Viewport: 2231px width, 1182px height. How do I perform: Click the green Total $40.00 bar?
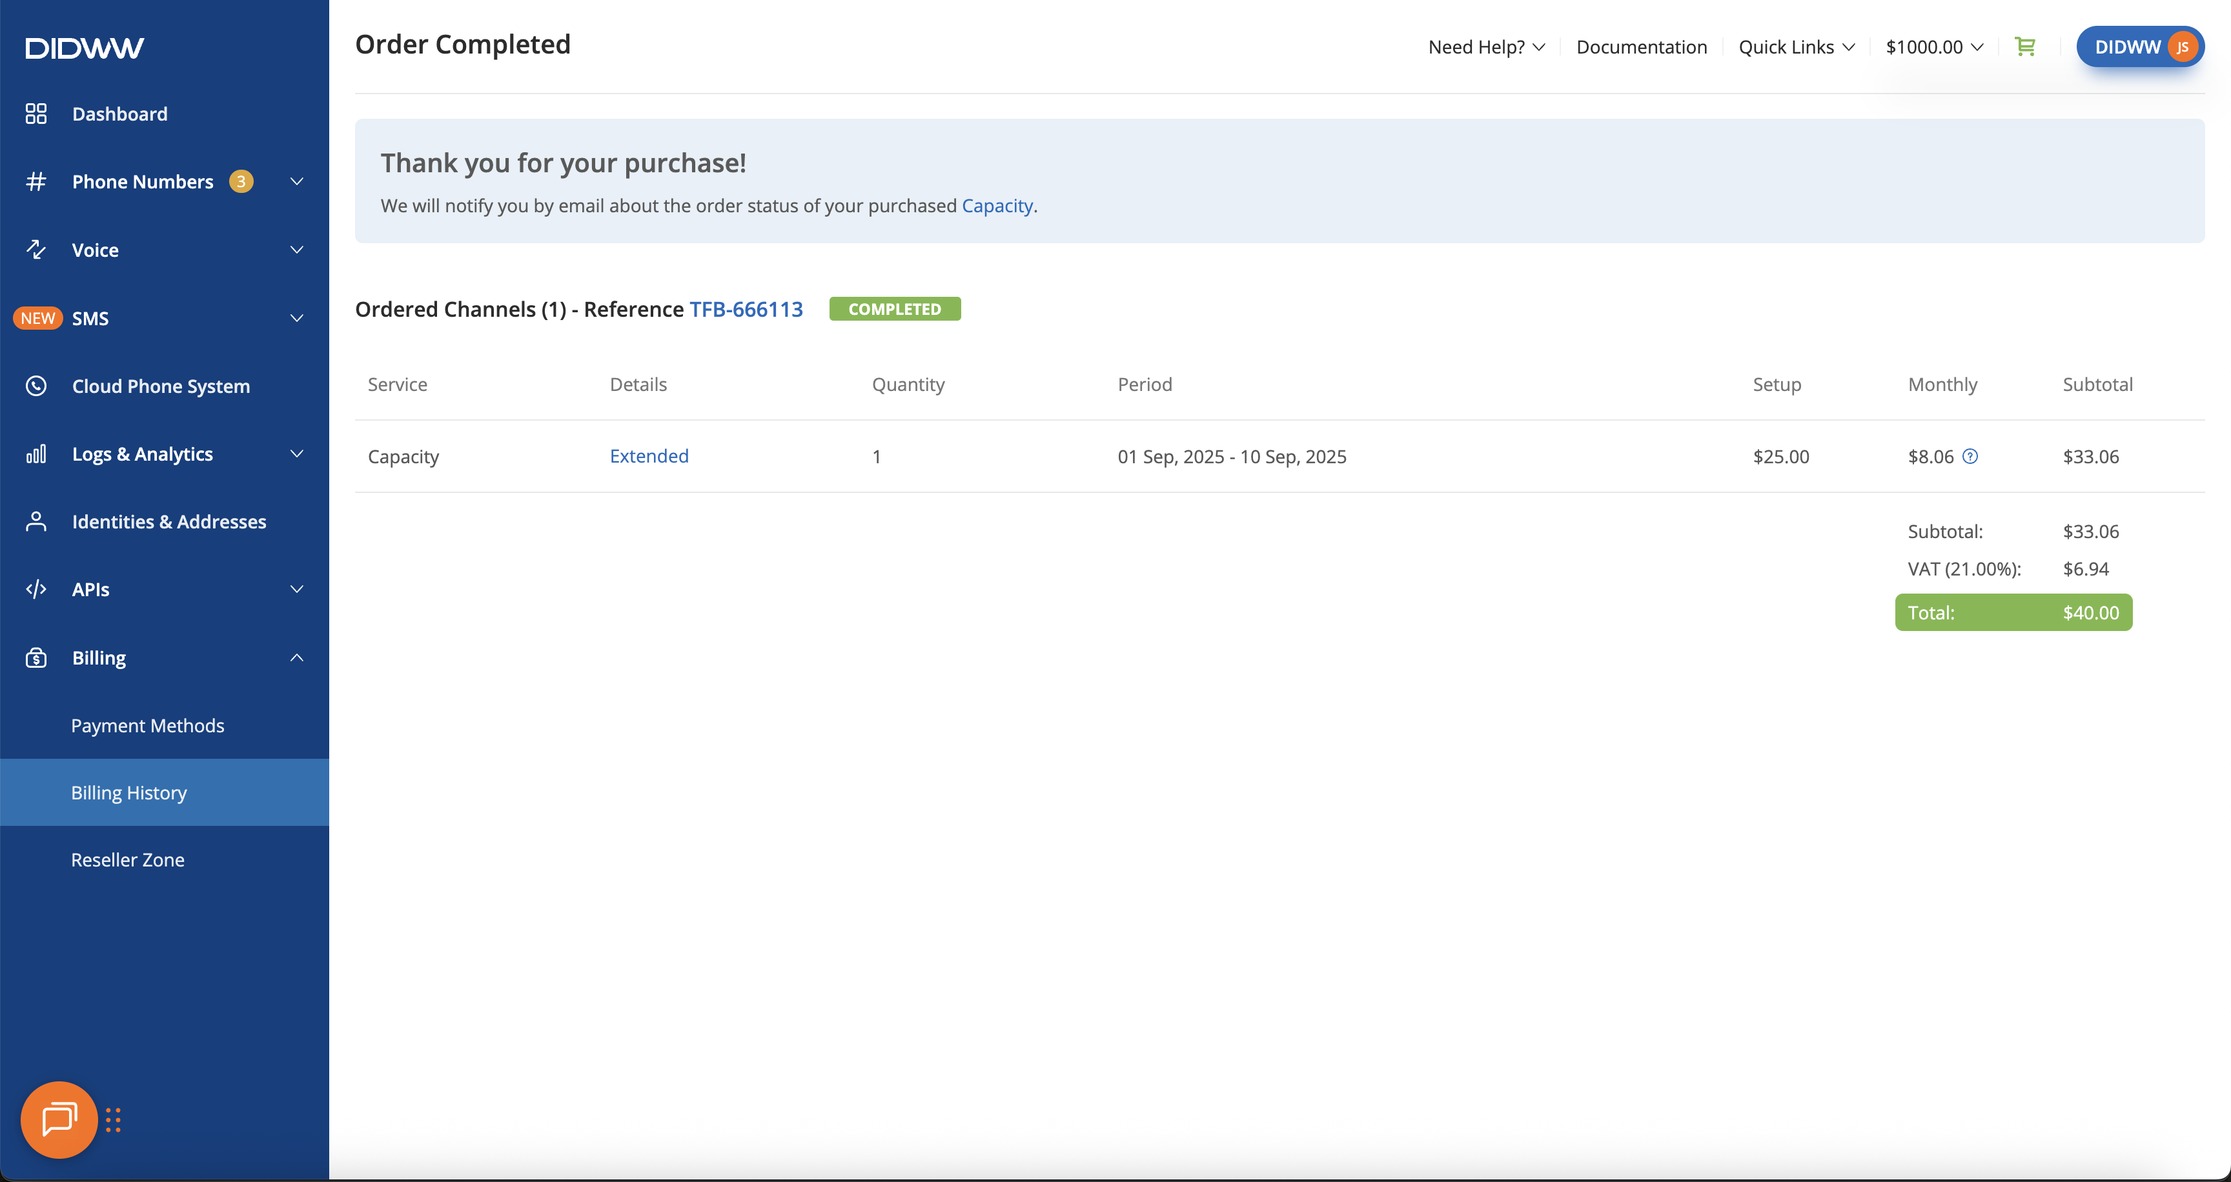point(2013,612)
